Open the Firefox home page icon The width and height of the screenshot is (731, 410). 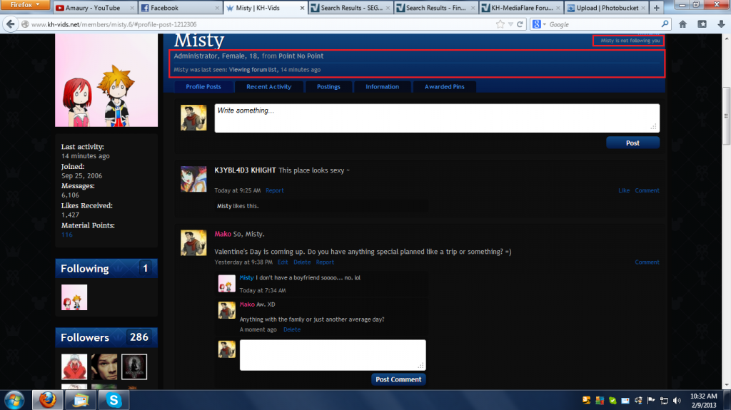(x=682, y=24)
